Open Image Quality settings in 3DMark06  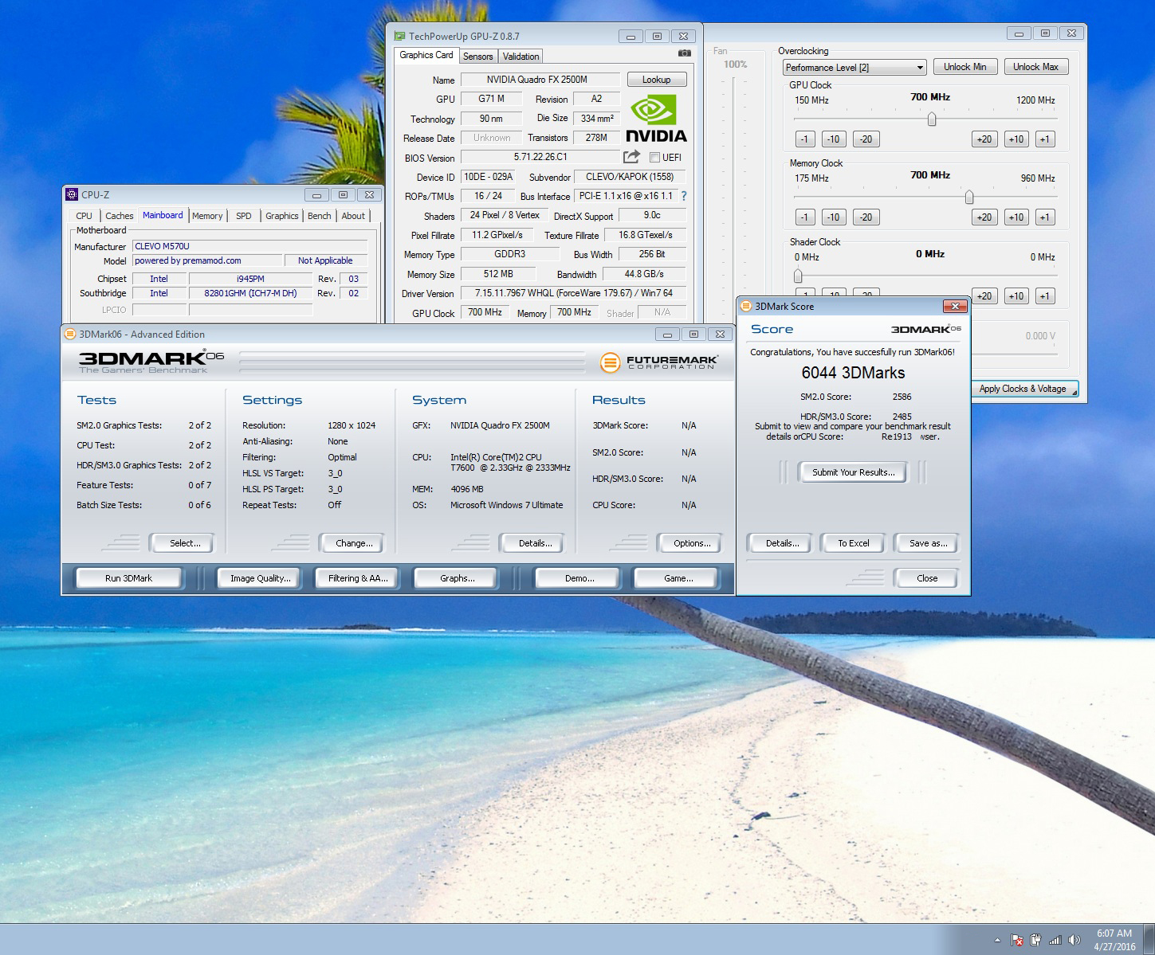[260, 578]
